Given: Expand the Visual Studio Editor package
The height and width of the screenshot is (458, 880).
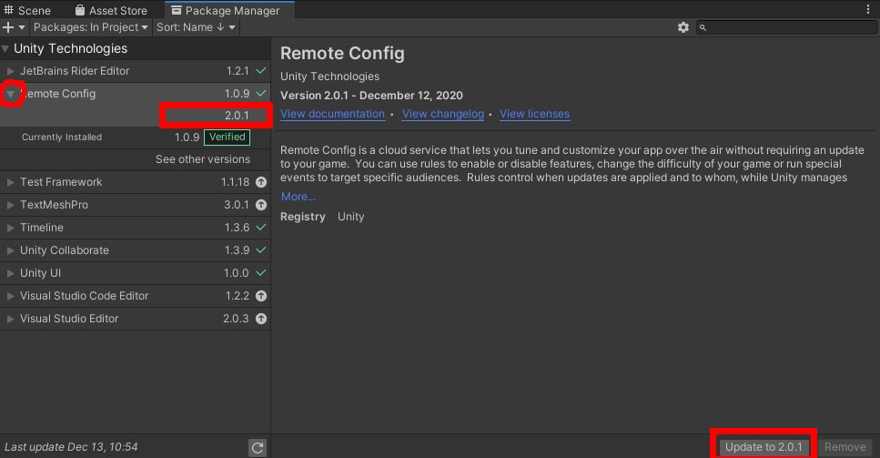Looking at the screenshot, I should (x=10, y=319).
